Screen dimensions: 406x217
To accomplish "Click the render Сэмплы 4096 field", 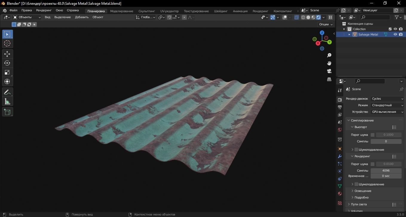I will 386,171.
